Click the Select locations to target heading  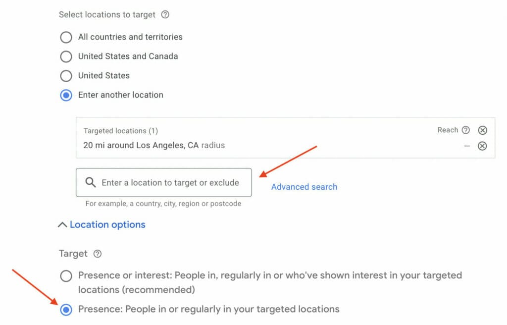tap(107, 15)
